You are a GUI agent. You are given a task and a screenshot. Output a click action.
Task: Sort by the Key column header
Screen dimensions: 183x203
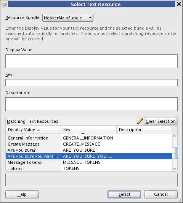[88, 130]
